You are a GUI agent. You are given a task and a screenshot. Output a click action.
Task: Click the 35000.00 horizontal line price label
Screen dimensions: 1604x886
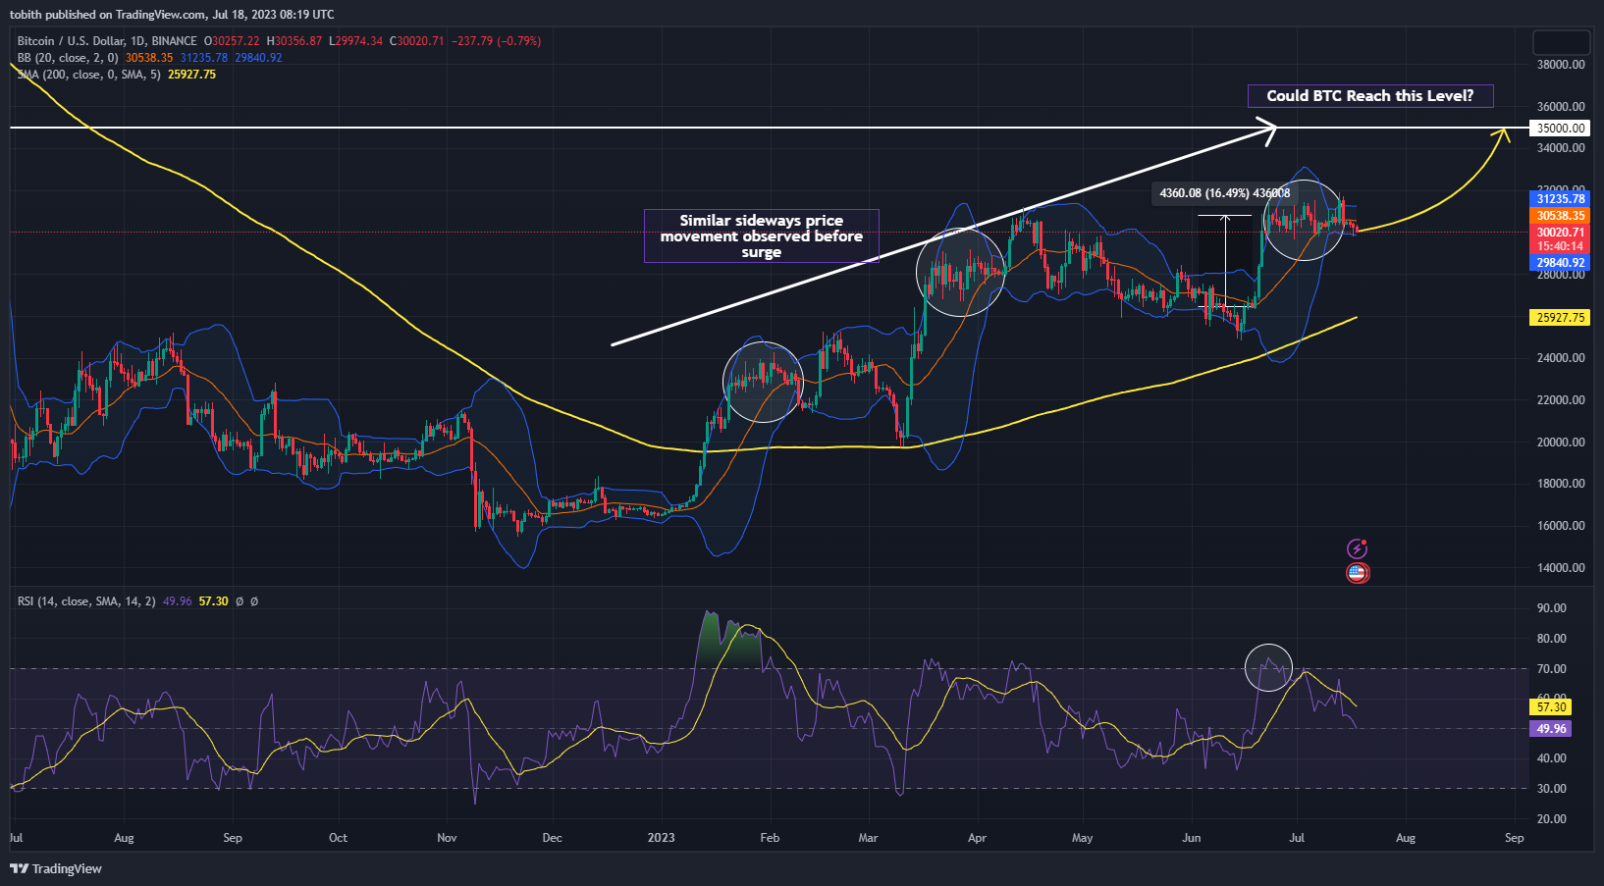pos(1560,128)
